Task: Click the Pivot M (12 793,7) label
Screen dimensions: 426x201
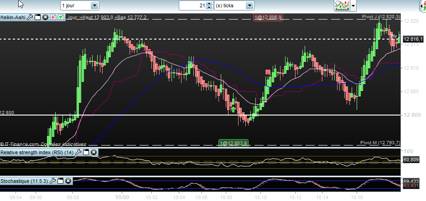Action: click(380, 143)
